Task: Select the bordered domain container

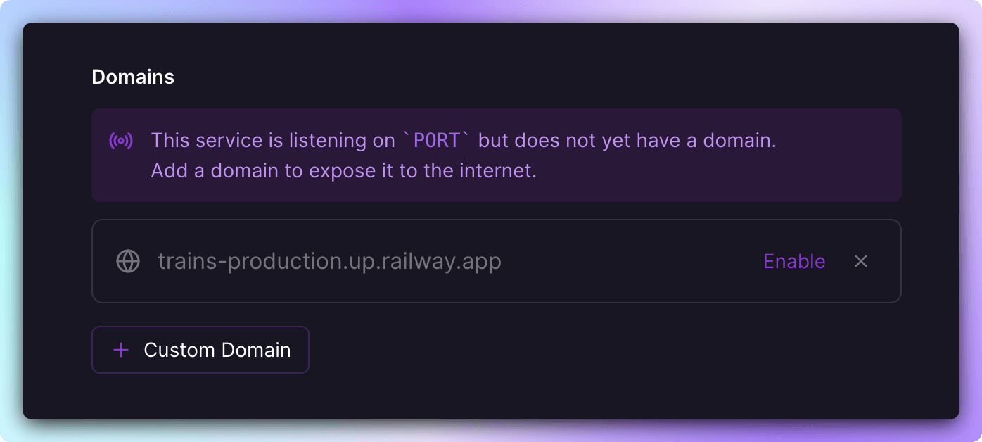Action: click(x=496, y=261)
